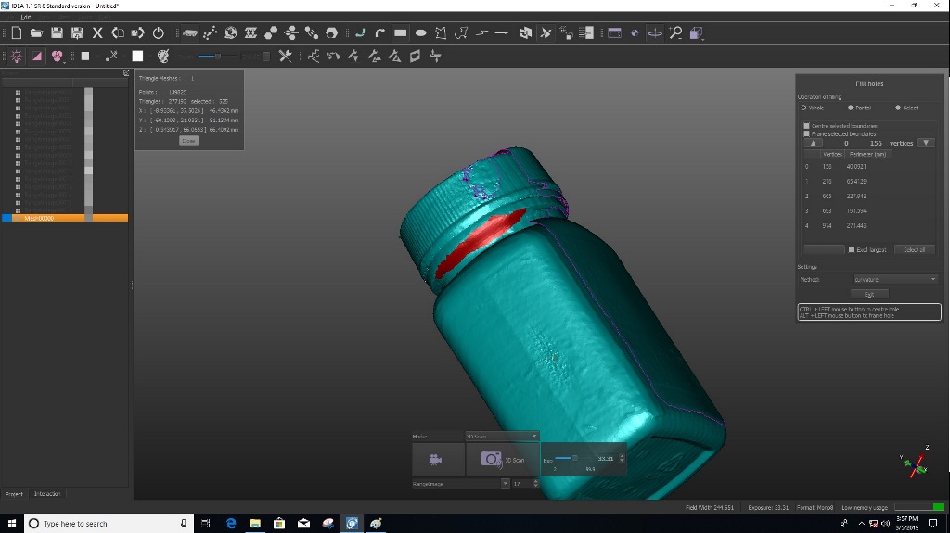
Task: Save the project with the floppy disk icon
Action: [x=57, y=32]
